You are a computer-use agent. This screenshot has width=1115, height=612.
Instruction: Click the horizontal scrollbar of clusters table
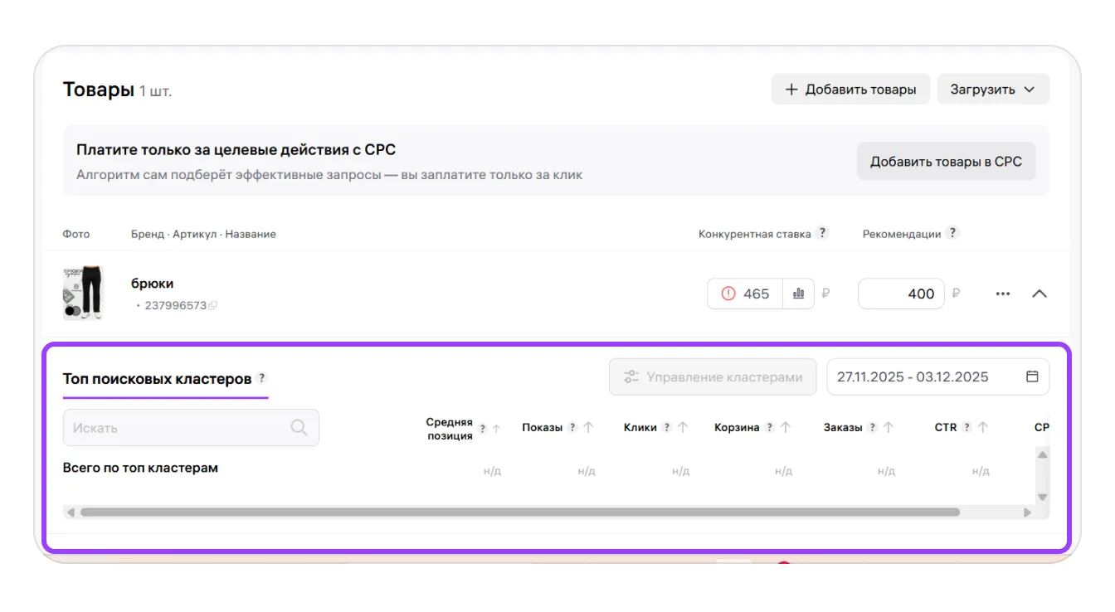(x=519, y=512)
